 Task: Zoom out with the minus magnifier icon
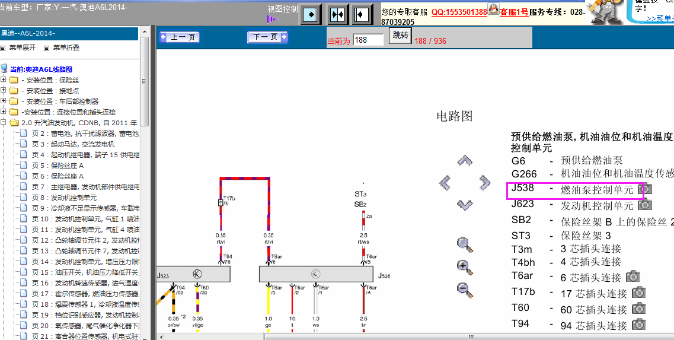tap(465, 290)
